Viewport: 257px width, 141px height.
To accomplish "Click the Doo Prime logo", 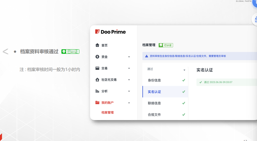I will point(110,32).
